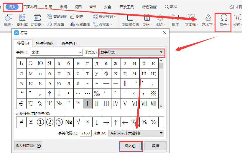Select the Cyrillic Ю symbol
Screen dimensions: 242x160
40,63
